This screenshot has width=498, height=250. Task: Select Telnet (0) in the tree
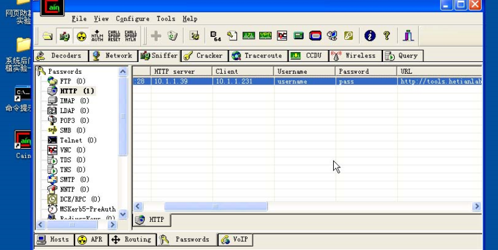pos(78,140)
